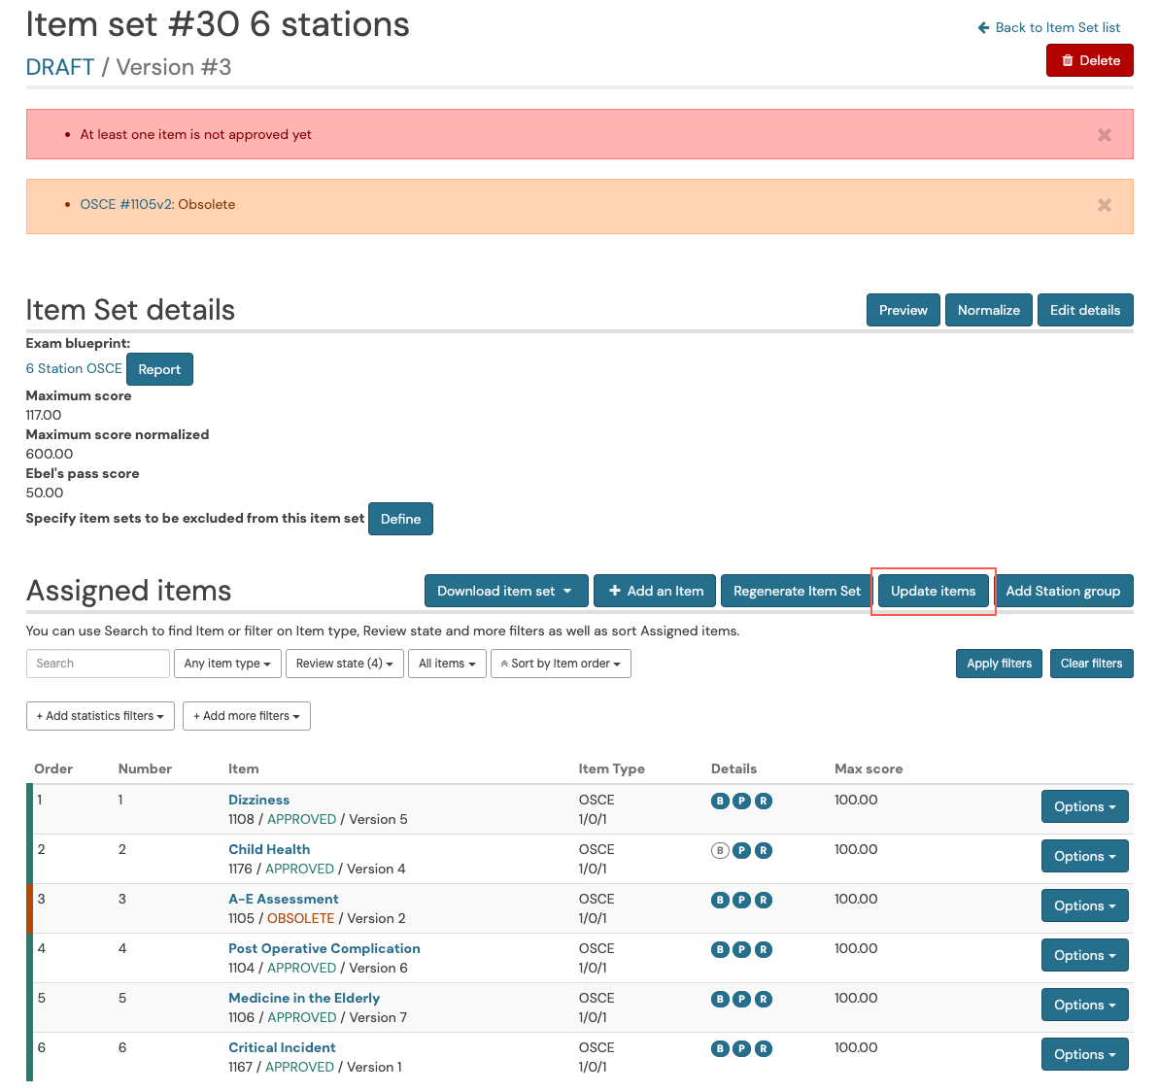Open the Download item set dropdown
The height and width of the screenshot is (1092, 1159).
click(x=506, y=591)
